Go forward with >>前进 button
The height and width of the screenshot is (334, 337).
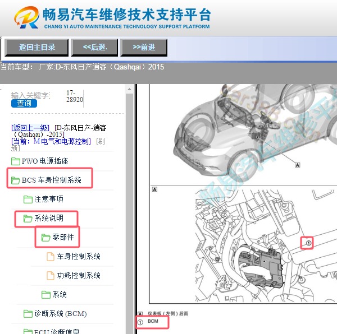click(144, 48)
